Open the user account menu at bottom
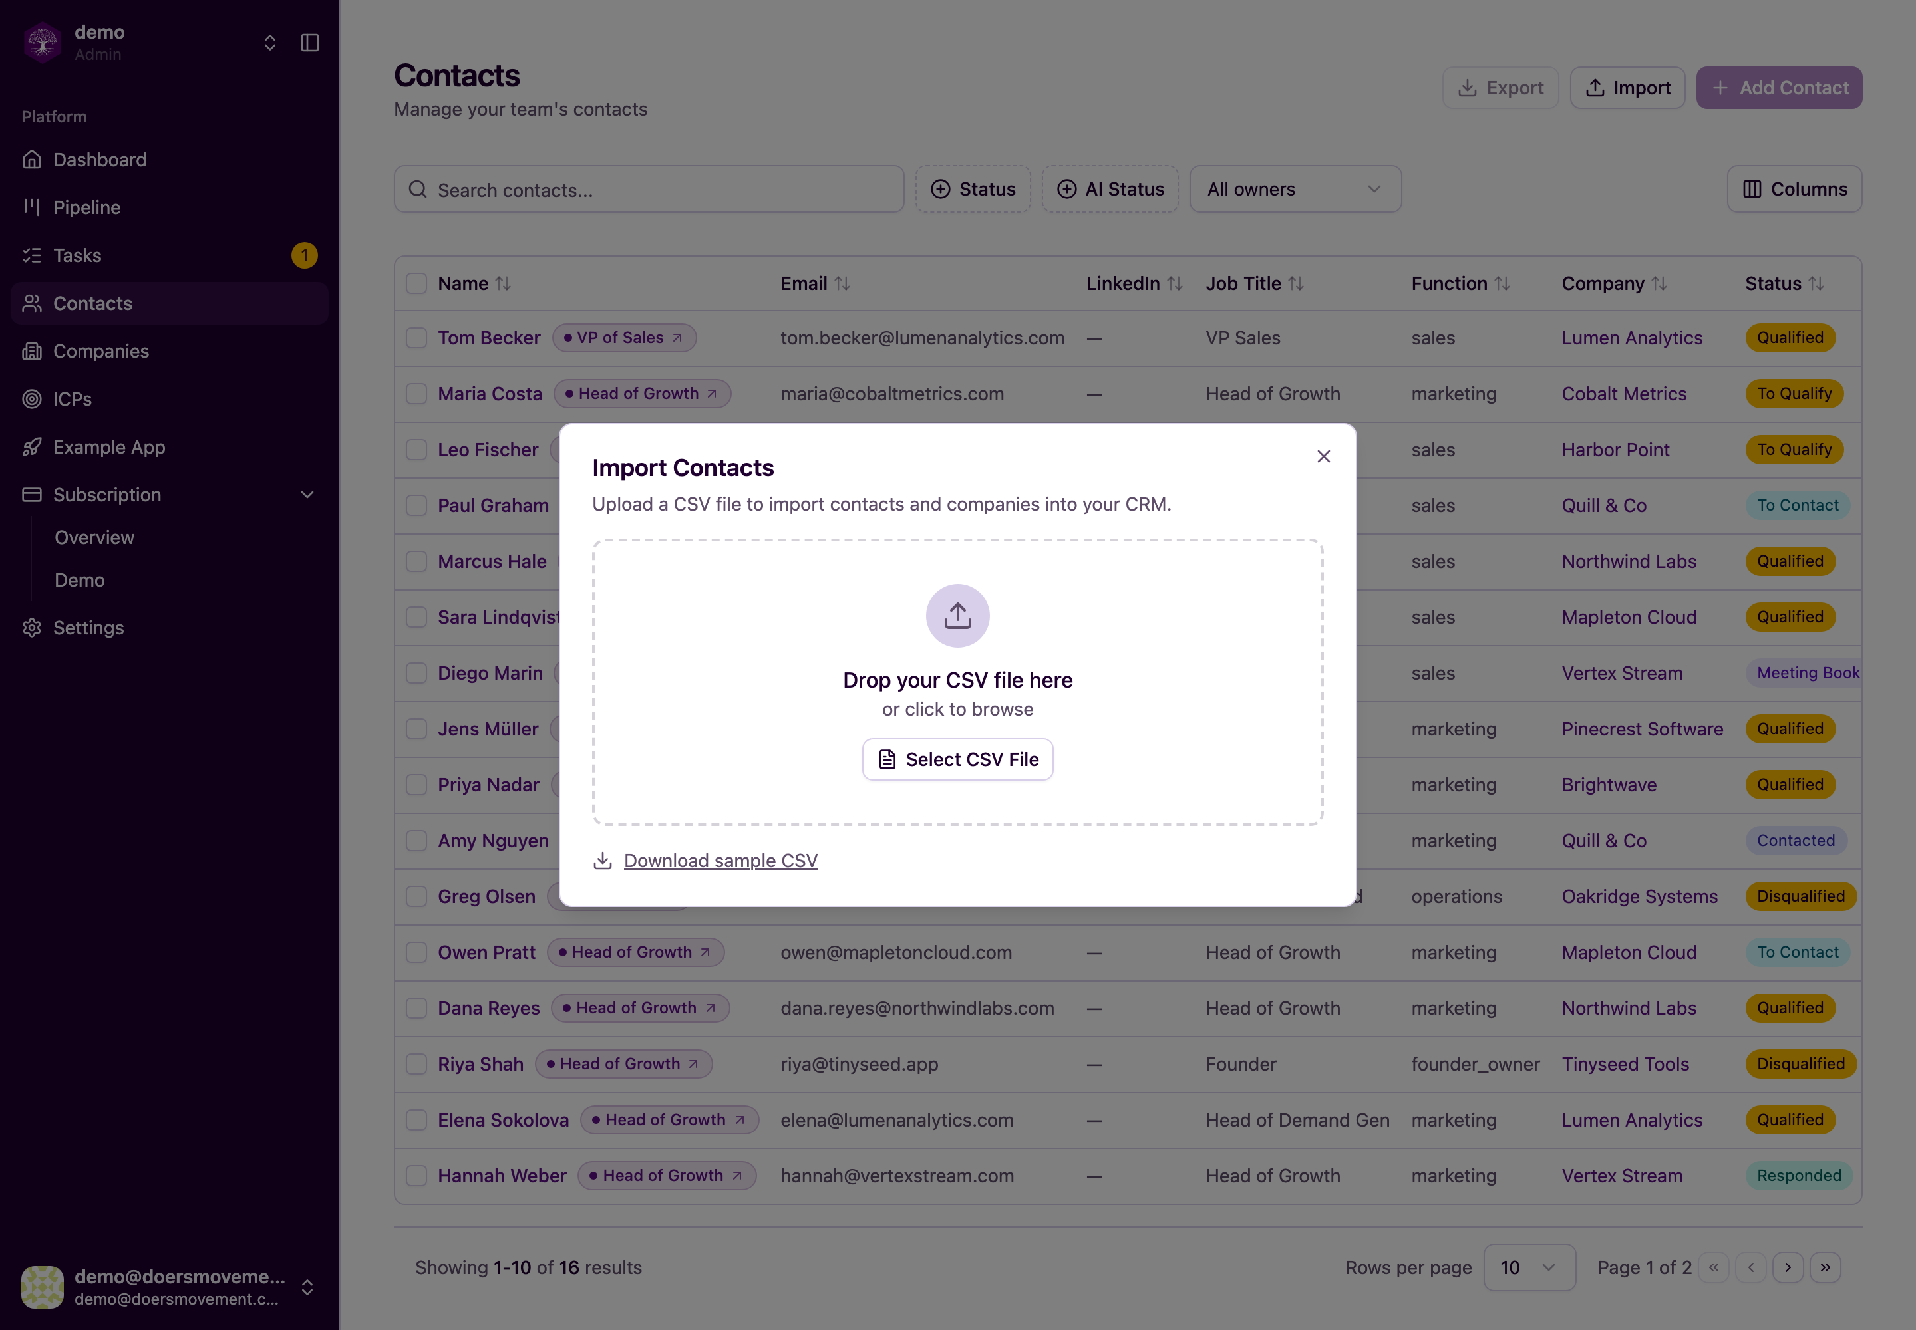Viewport: 1916px width, 1330px height. tap(169, 1287)
